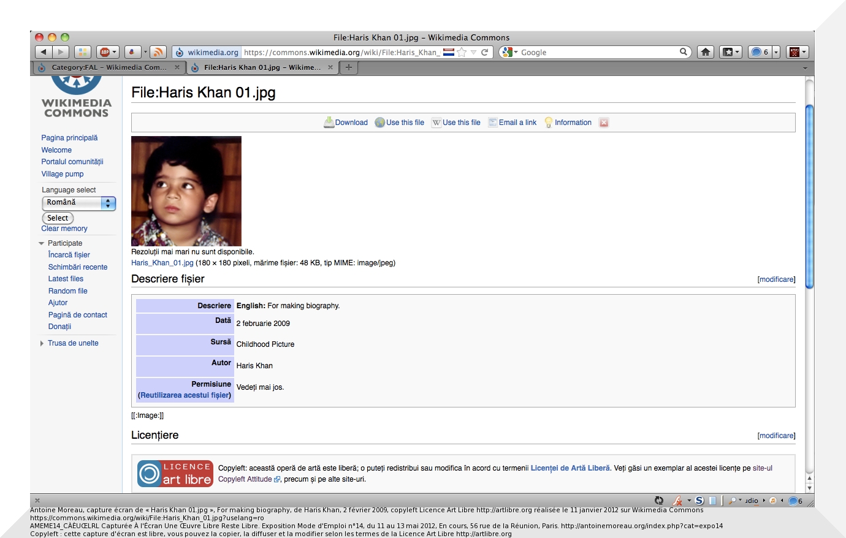
Task: Click the Adblock Plus ABP icon
Action: (x=105, y=52)
